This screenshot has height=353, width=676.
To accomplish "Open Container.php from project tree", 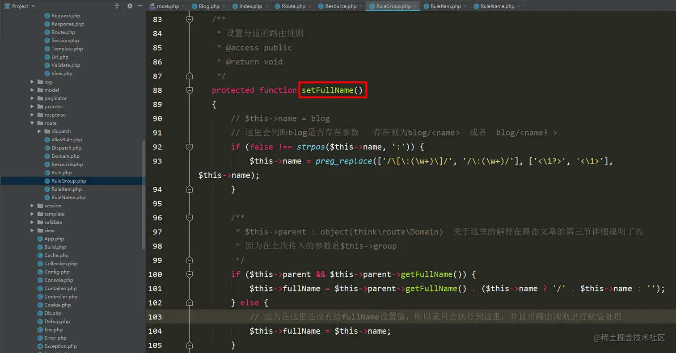I will 60,288.
